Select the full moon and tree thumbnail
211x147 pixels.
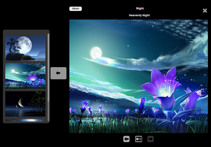click(x=25, y=48)
